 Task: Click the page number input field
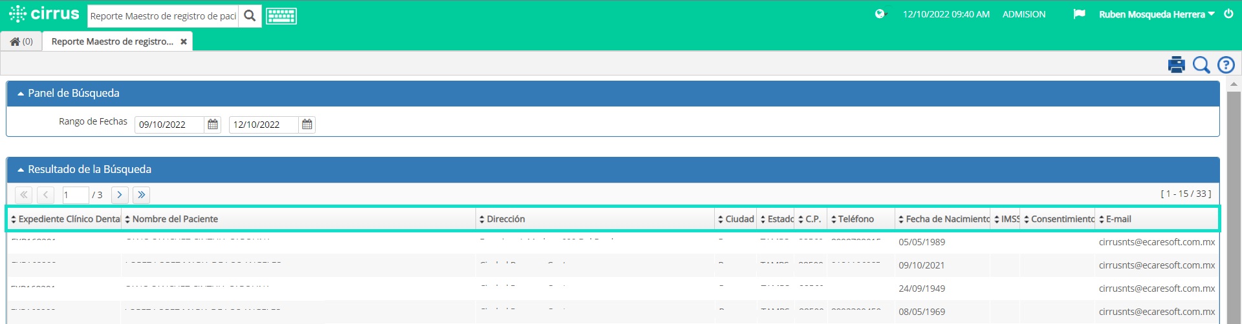(76, 195)
